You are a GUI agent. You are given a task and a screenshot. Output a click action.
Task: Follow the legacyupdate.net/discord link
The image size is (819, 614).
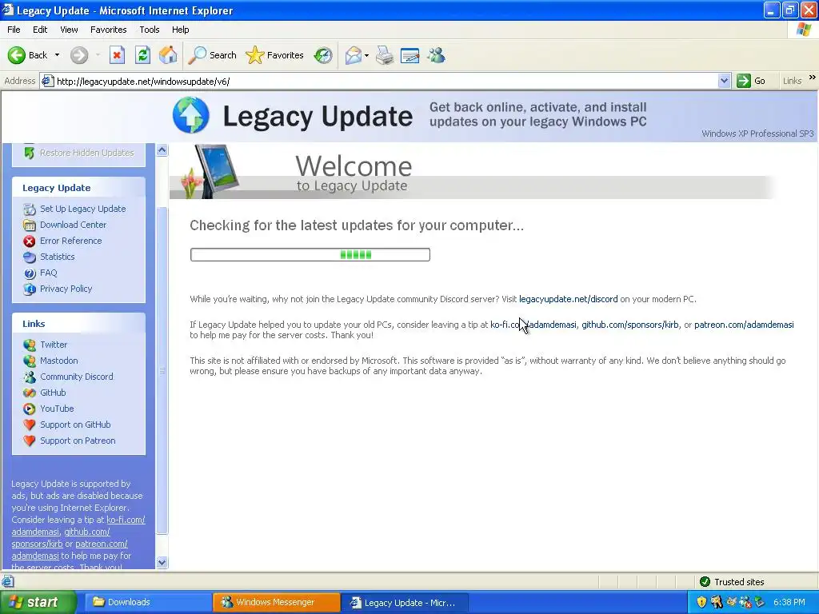pos(569,299)
